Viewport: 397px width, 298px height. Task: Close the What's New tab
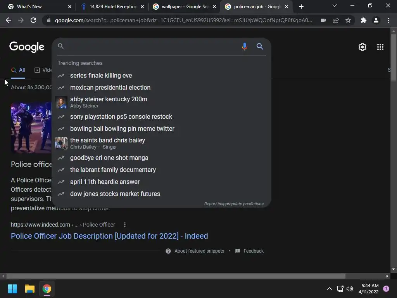pos(70,7)
